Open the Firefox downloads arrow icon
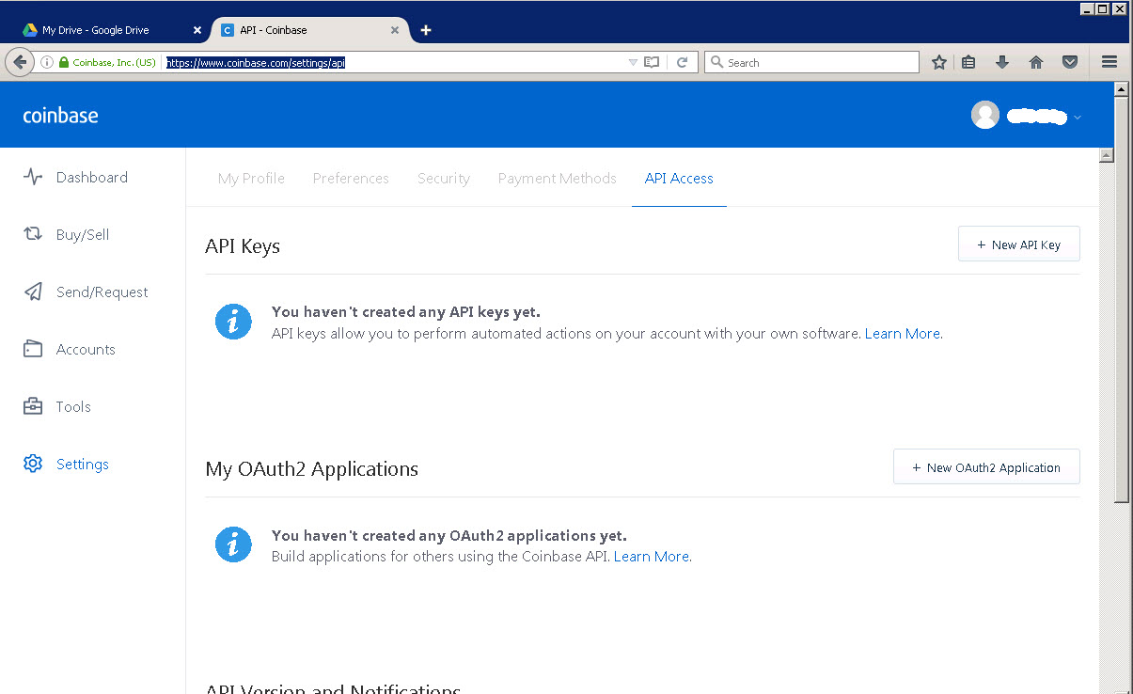Viewport: 1133px width, 694px height. tap(1002, 62)
